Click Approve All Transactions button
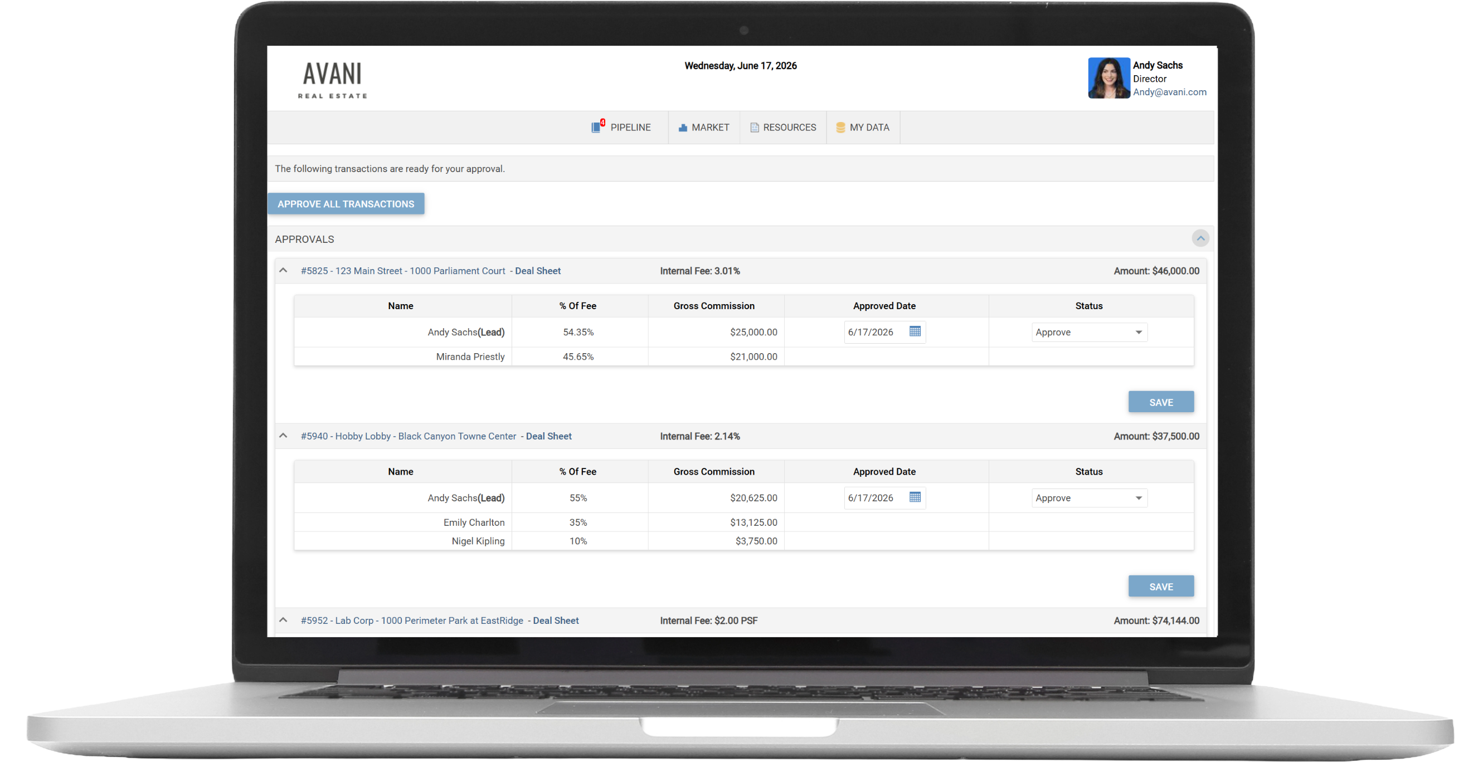The width and height of the screenshot is (1478, 767). [x=346, y=203]
